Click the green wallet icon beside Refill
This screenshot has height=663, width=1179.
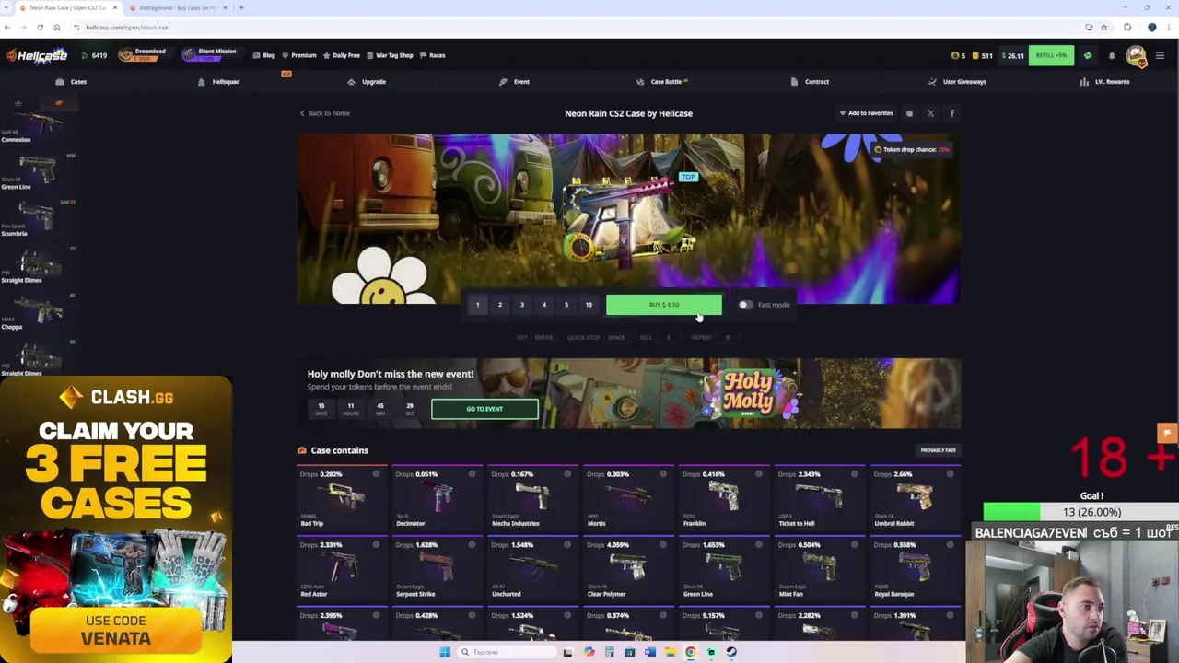click(x=1088, y=55)
